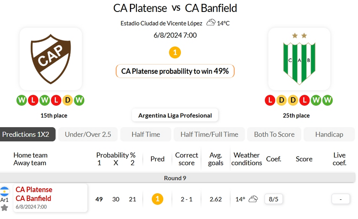The image size is (358, 219).
Task: Click the Argentina flag icon in match row
Action: click(4, 191)
